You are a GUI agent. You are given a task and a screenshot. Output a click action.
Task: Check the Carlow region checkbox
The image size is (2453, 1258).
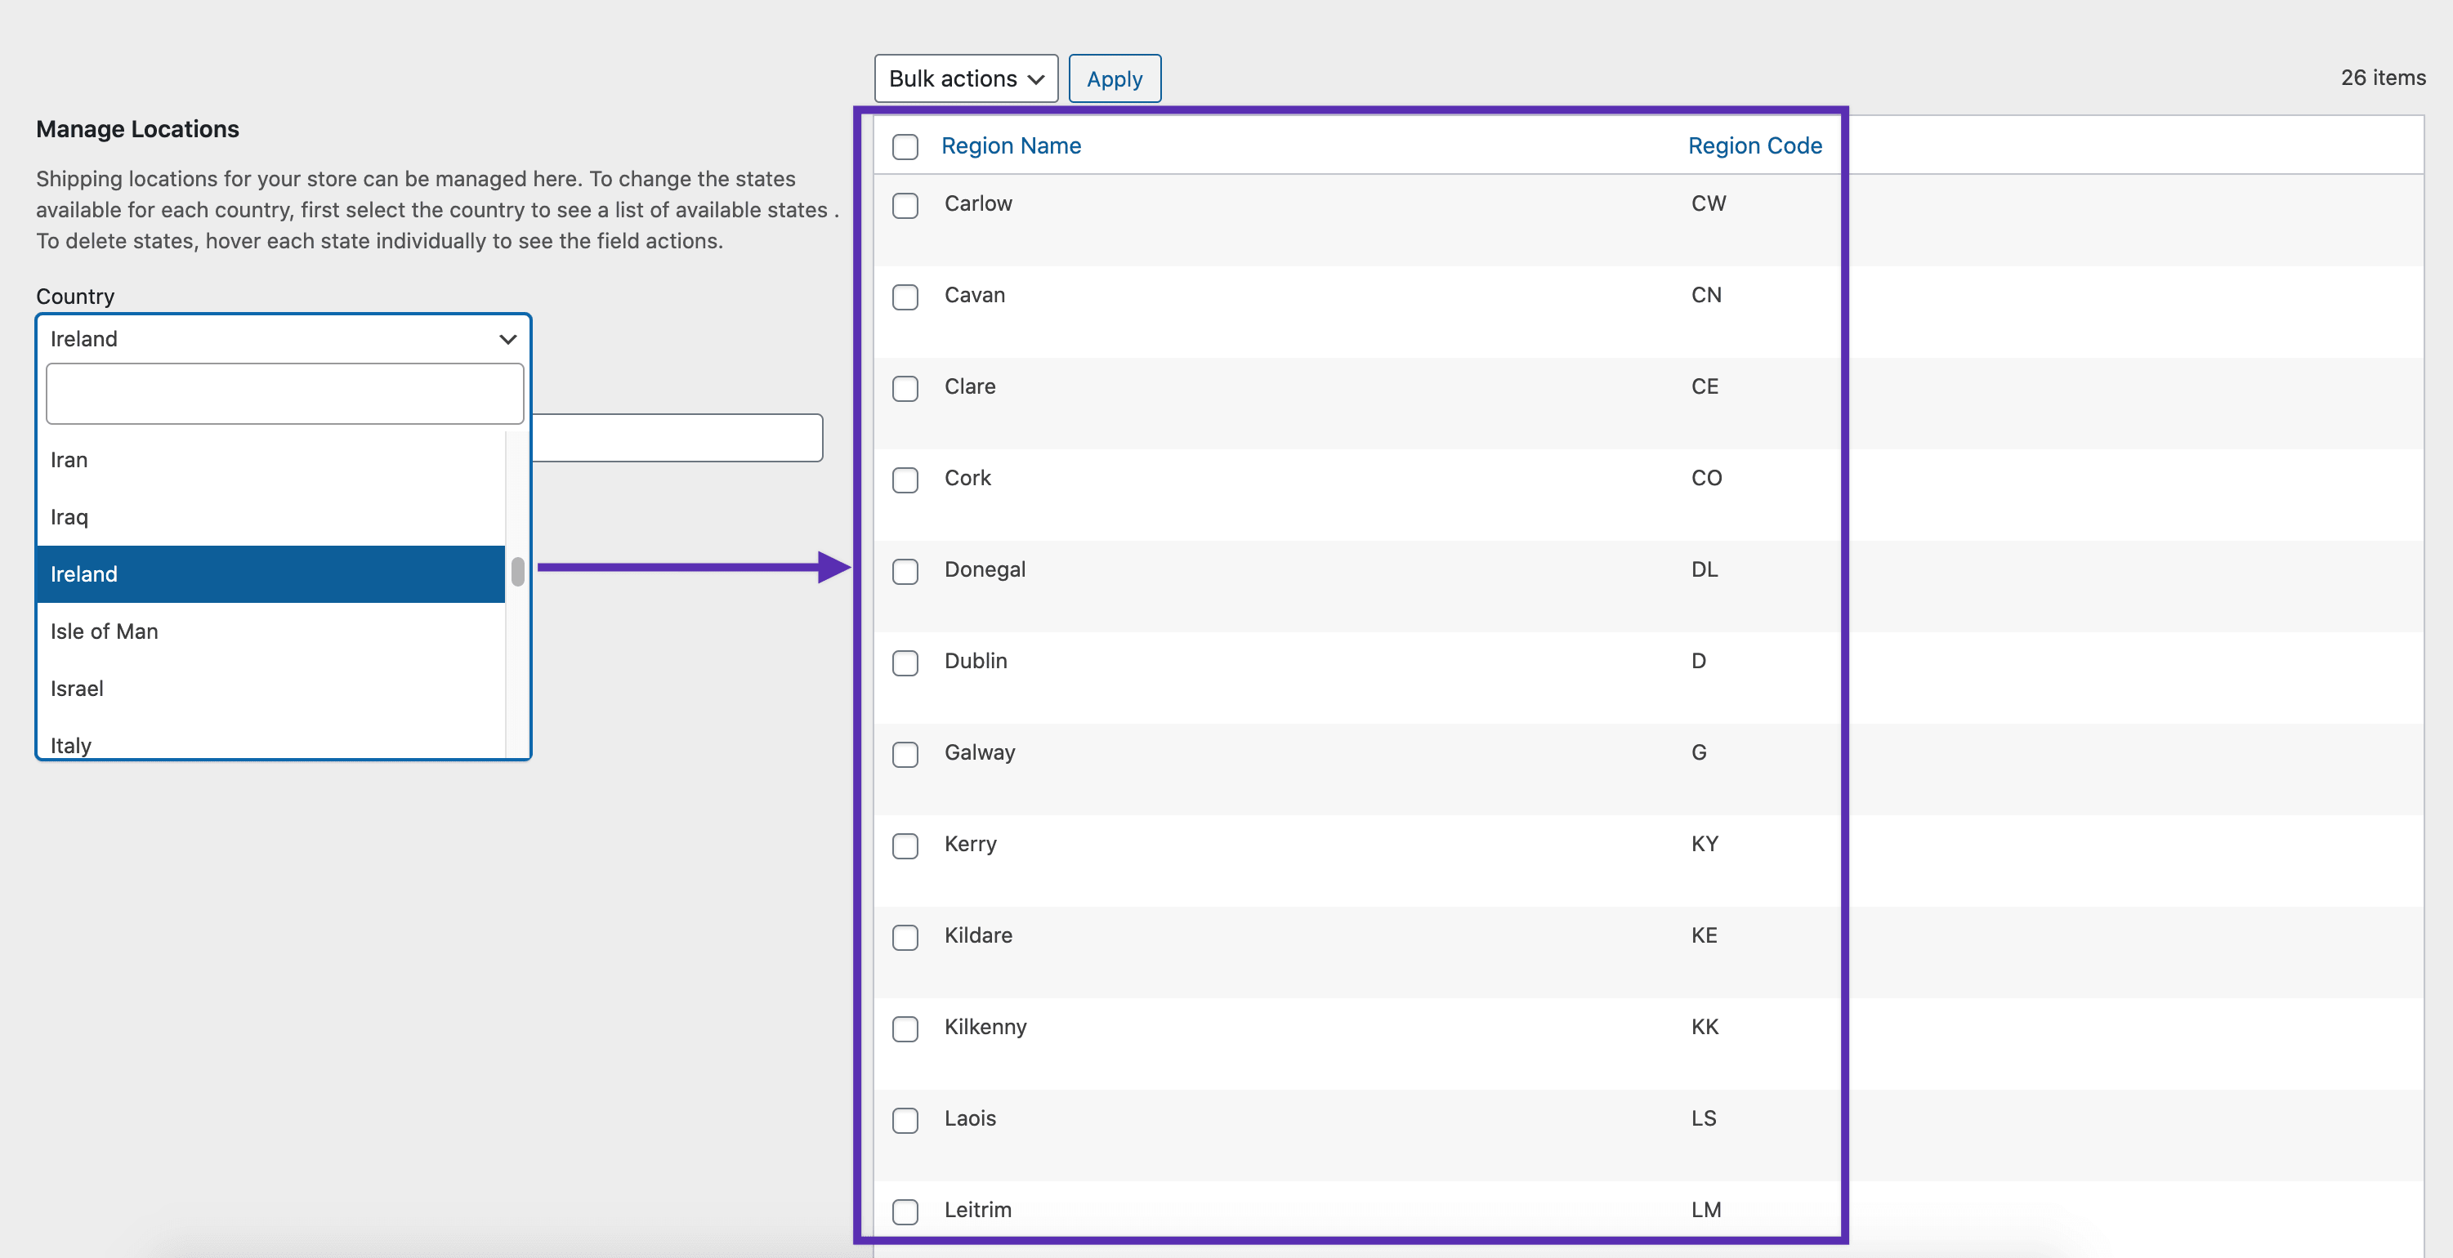[x=905, y=206]
